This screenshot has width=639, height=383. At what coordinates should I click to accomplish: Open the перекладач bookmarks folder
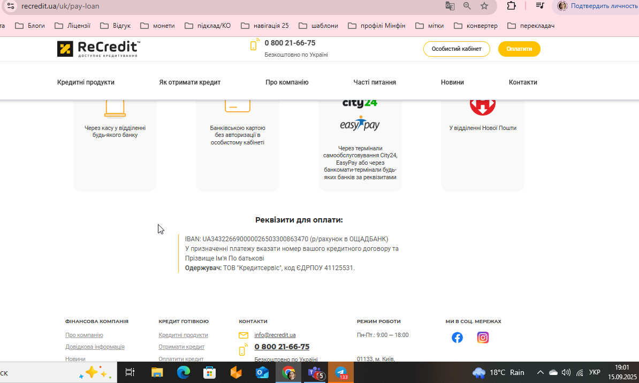[530, 26]
